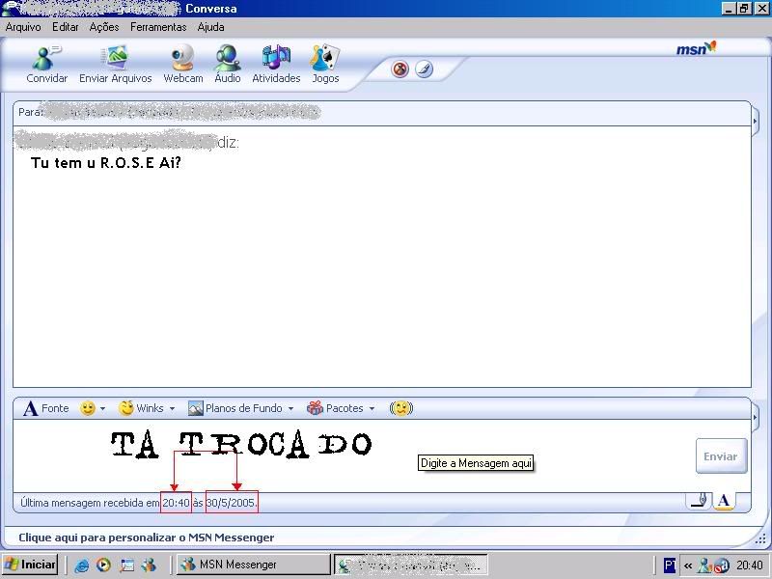Image resolution: width=772 pixels, height=579 pixels.
Task: Block this contact with the red icon
Action: 400,69
